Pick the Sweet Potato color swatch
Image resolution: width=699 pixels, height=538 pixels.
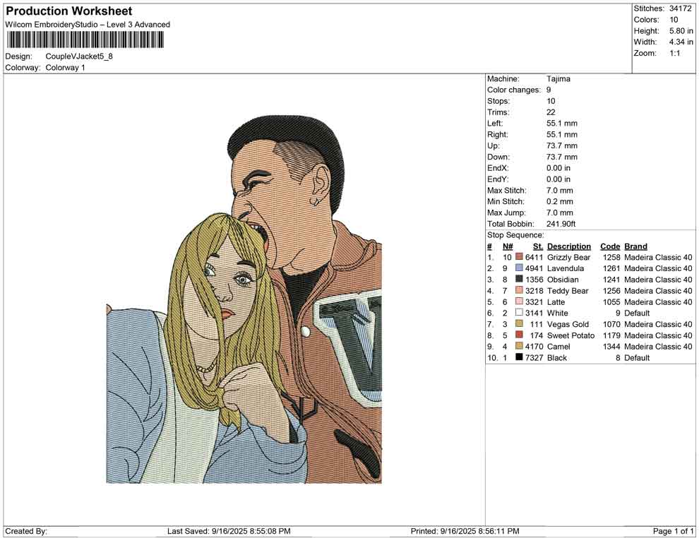(x=519, y=335)
